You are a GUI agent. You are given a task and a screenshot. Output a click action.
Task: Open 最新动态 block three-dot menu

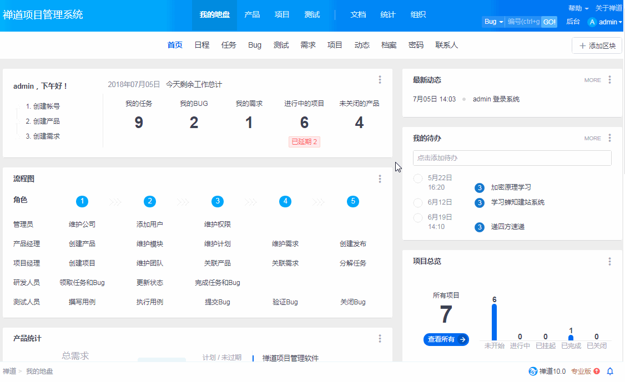(609, 80)
